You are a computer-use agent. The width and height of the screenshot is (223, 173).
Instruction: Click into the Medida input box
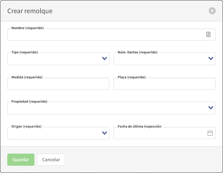pyautogui.click(x=58, y=84)
